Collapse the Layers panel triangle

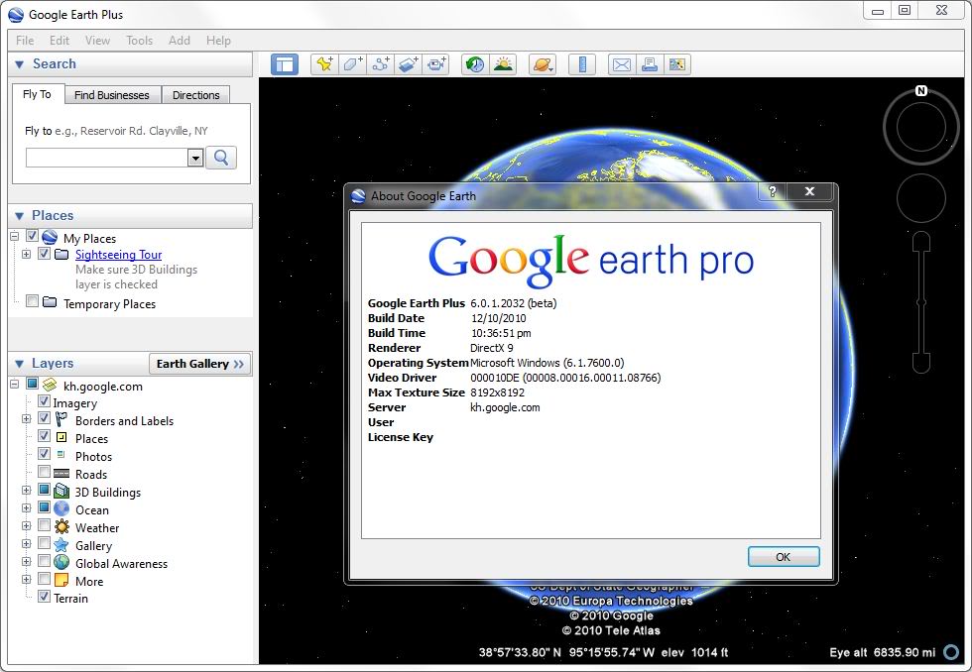[x=19, y=364]
